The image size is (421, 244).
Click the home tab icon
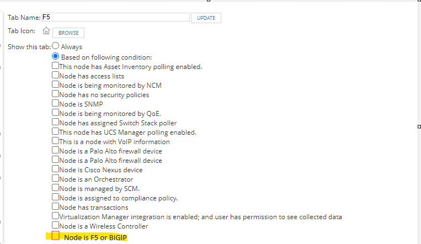46,31
